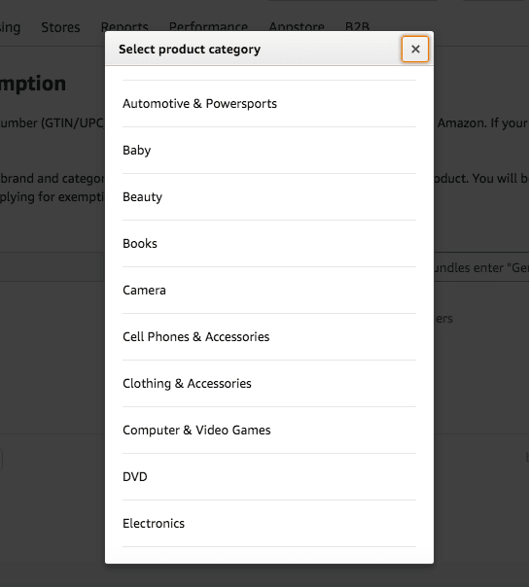Pick the DVD category
Viewport: 529px width, 587px height.
point(269,476)
